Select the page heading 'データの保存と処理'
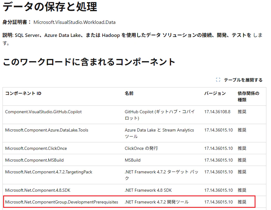271x210 pixels. [50, 7]
